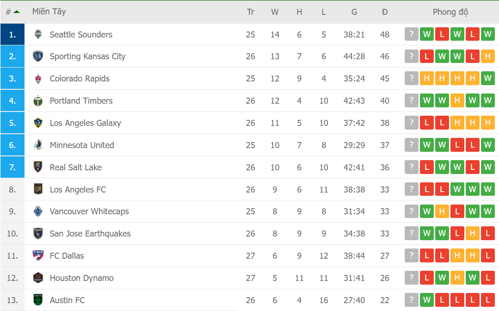Screen dimensions: 499x311
Task: Select the Miền Tây conference header
Action: pos(49,12)
